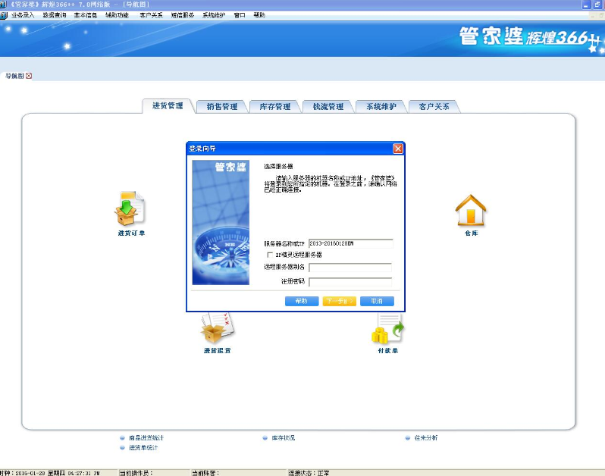Switch to the 钱流管理 tab

328,107
